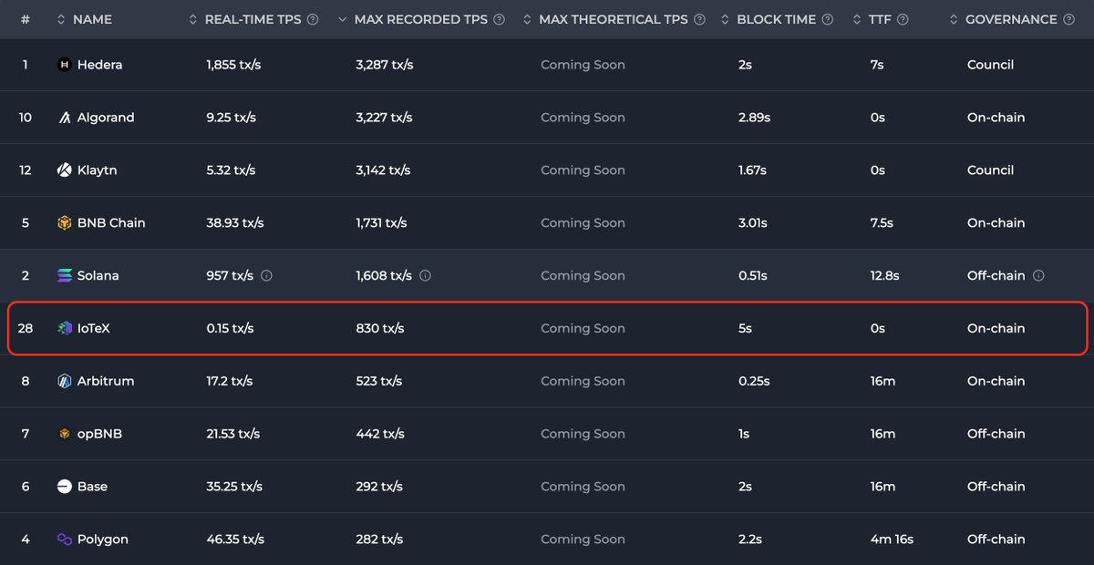This screenshot has width=1094, height=565.
Task: Click the IoTeX logo icon
Action: [64, 328]
